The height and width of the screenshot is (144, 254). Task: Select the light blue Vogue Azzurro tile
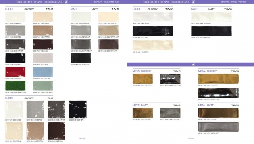(x=43, y=72)
